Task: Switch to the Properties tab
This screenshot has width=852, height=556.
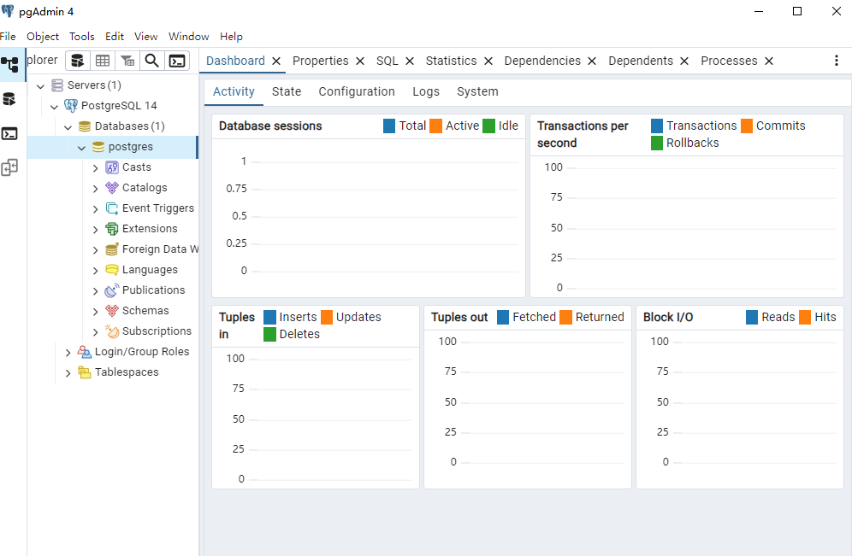Action: (x=321, y=61)
